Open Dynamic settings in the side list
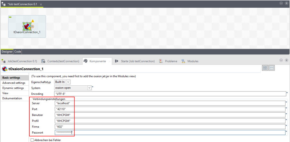 tap(13, 88)
